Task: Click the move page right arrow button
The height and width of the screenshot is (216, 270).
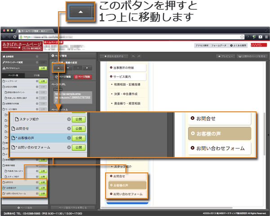Action: coord(86,68)
